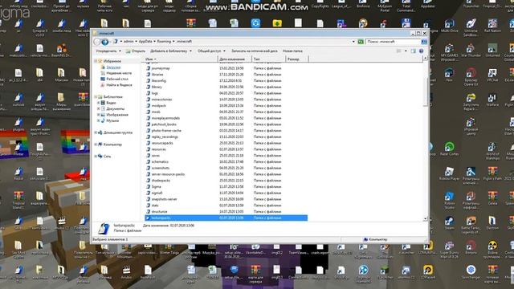Viewport: 514px width, 289px height.
Task: Click the admin breadcrumb segment
Action: [x=128, y=42]
